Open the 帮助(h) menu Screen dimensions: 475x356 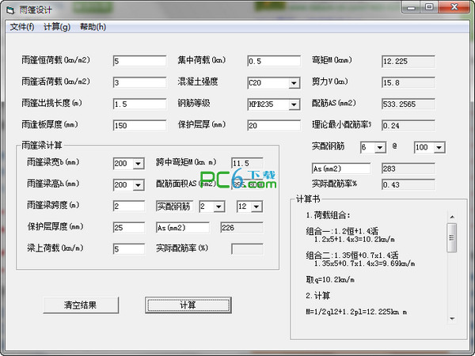[93, 27]
